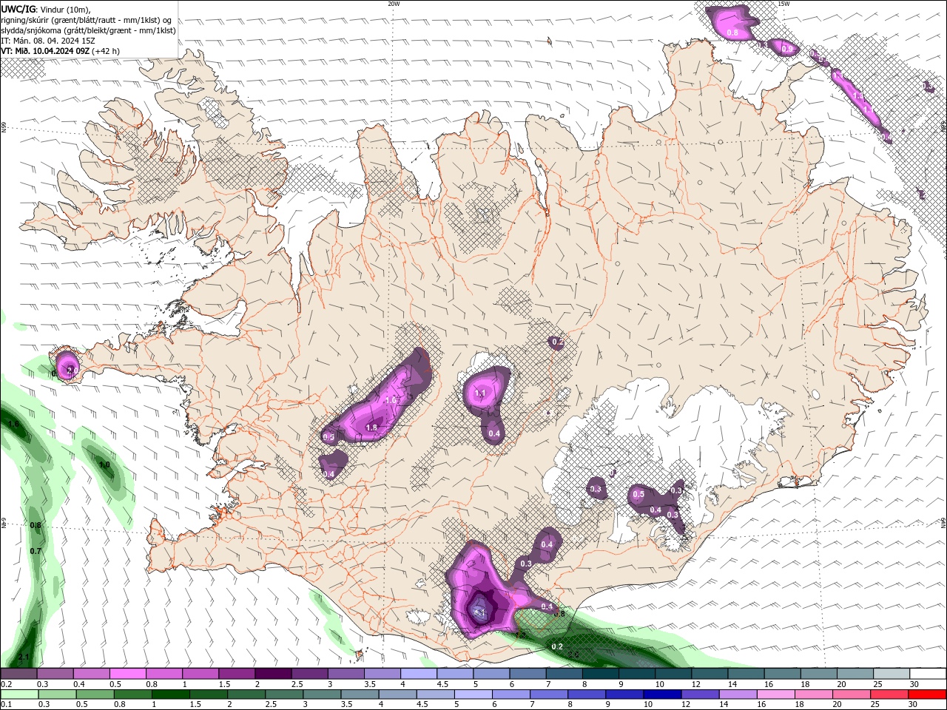Pick the pale green 0.1 swatch in lower legend
Viewport: 947px width, 710px height.
pyautogui.click(x=19, y=694)
